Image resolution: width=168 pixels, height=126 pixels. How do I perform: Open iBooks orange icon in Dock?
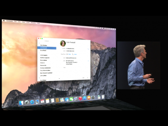(89, 98)
